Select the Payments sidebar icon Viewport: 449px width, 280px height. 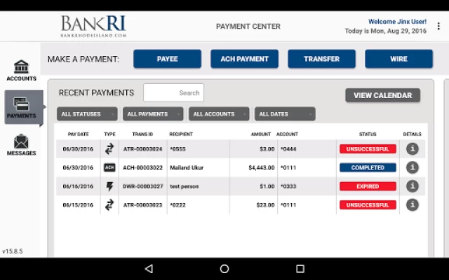[21, 108]
